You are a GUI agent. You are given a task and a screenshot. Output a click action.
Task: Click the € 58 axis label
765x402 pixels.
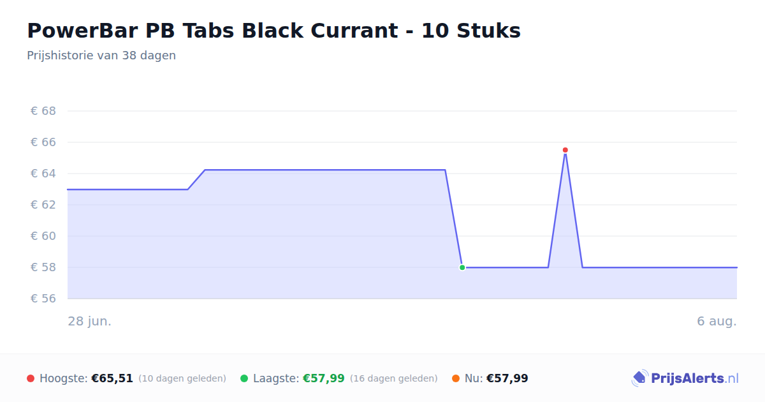tap(43, 267)
